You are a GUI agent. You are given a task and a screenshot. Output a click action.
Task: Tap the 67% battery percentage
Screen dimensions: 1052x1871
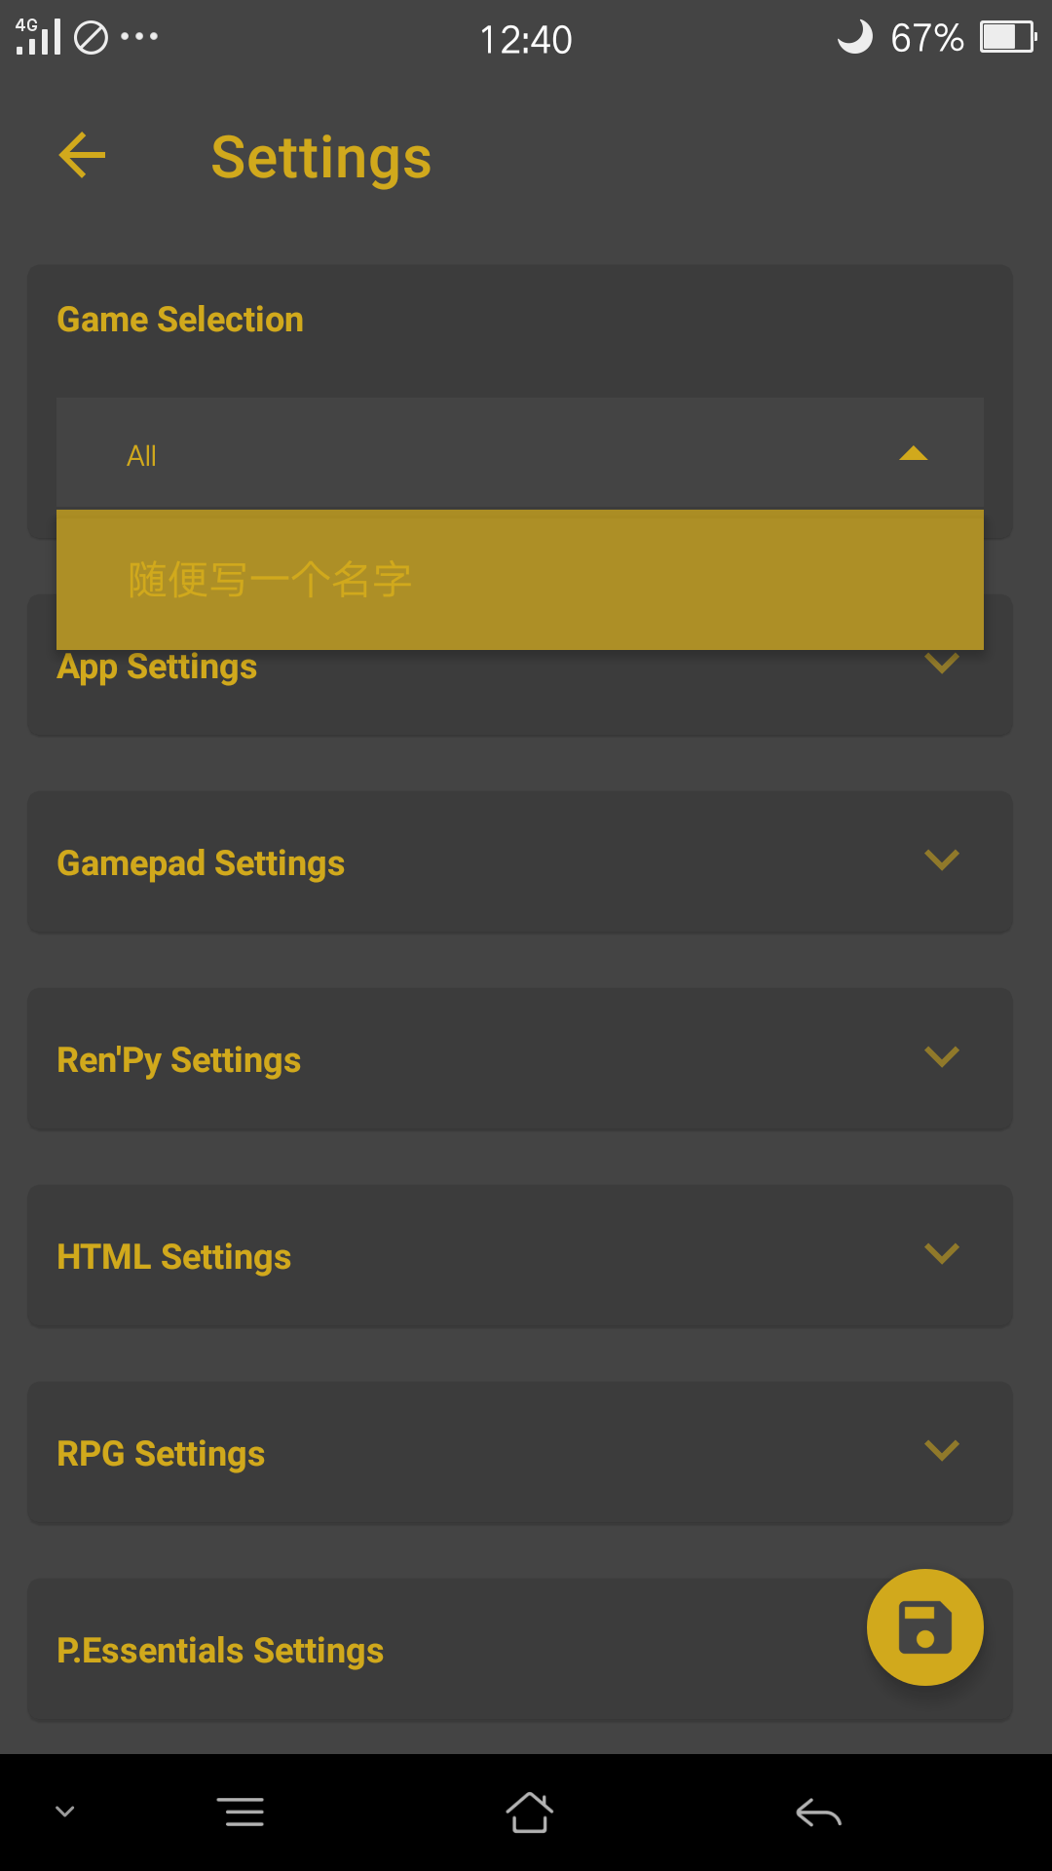927,38
